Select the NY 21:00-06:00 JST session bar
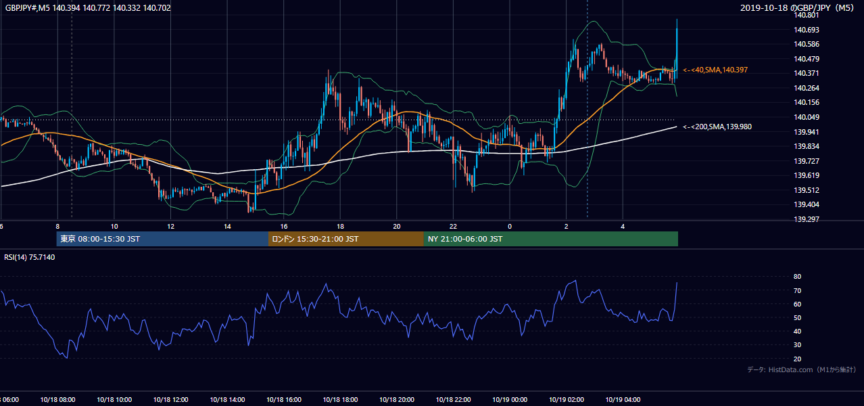Screen dimensions: 864x406 (x=551, y=239)
